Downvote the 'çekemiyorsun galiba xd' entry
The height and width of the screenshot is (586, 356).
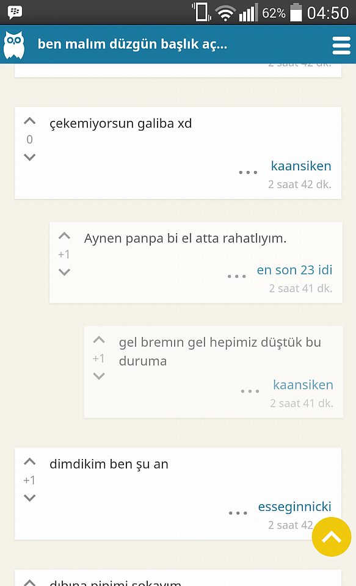click(x=29, y=157)
